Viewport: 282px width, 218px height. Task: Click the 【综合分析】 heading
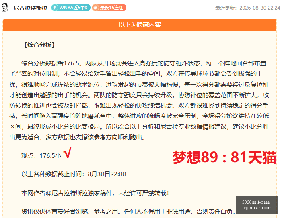click(39, 45)
